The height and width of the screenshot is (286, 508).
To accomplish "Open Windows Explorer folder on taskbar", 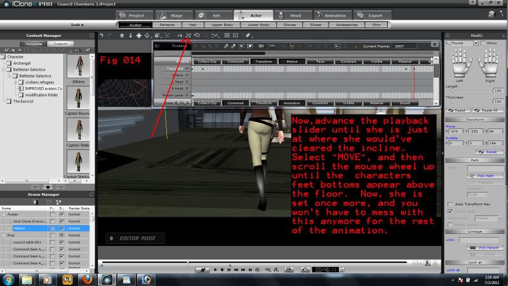I will point(27,280).
